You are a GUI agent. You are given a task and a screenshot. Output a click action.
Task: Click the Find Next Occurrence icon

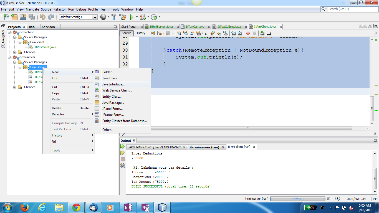(x=192, y=33)
